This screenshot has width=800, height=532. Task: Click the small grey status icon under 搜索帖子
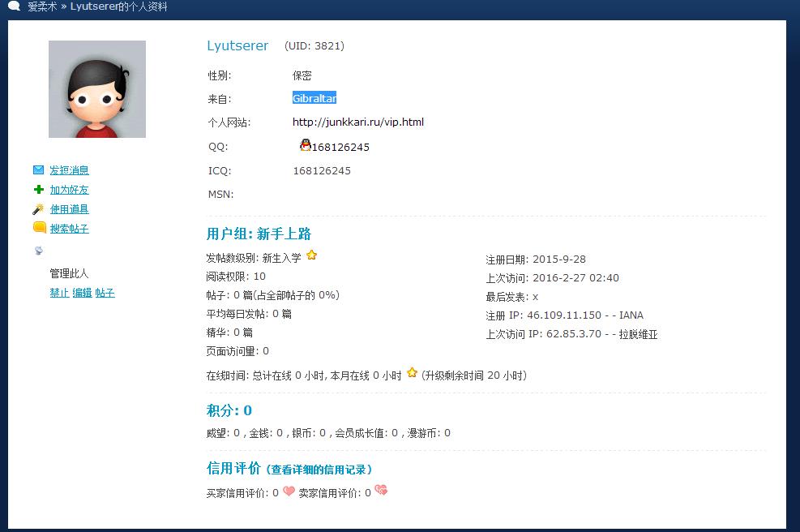coord(39,250)
